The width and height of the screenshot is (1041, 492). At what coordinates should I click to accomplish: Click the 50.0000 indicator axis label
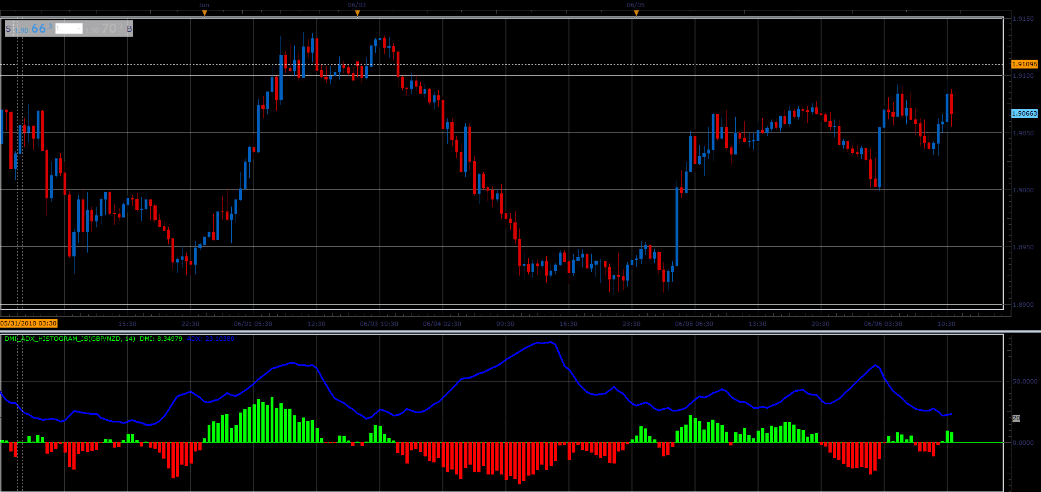click(x=1025, y=381)
